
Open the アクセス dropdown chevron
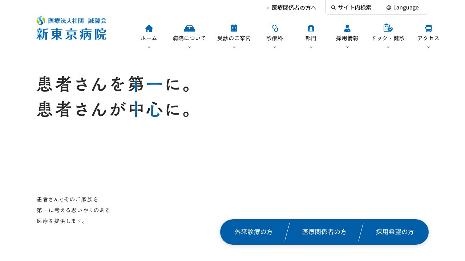pos(428,47)
